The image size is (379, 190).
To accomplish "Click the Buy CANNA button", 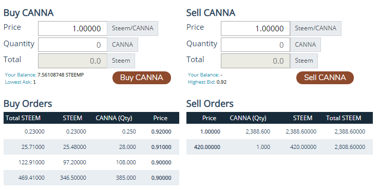I will tap(142, 78).
